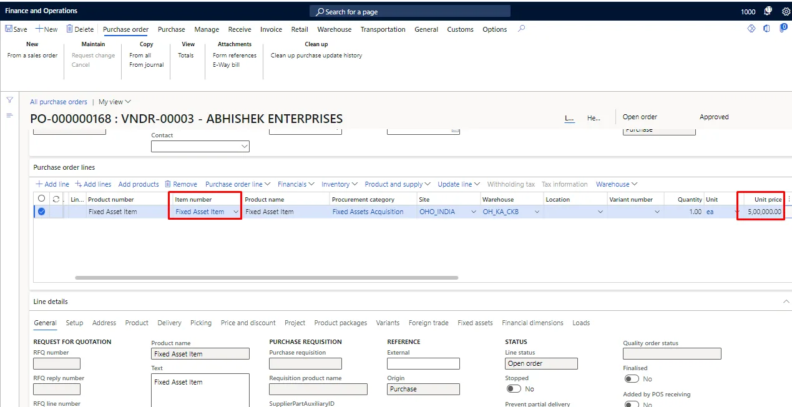Open the Receive ribbon tab
Screen dimensions: 792x407
tap(240, 29)
